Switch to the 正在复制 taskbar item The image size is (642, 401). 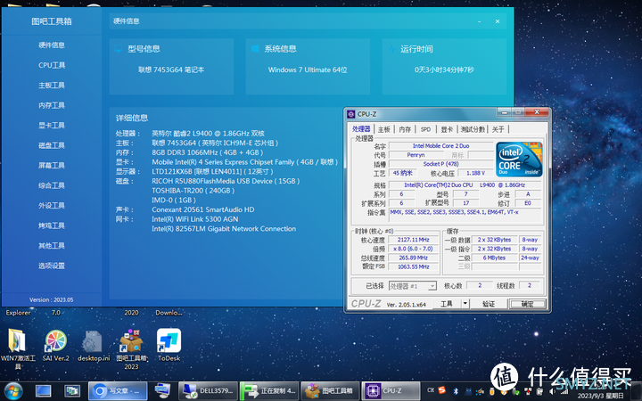point(269,391)
